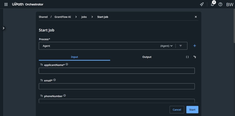
Task: Click the Tt text-type icon beside email
Action: [x=41, y=81]
